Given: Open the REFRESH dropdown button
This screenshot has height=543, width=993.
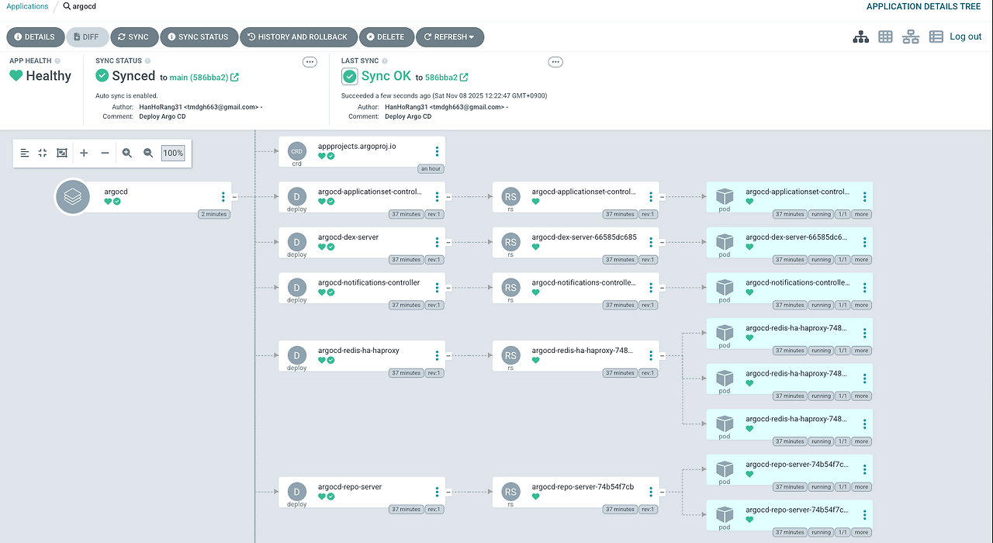Looking at the screenshot, I should 450,36.
